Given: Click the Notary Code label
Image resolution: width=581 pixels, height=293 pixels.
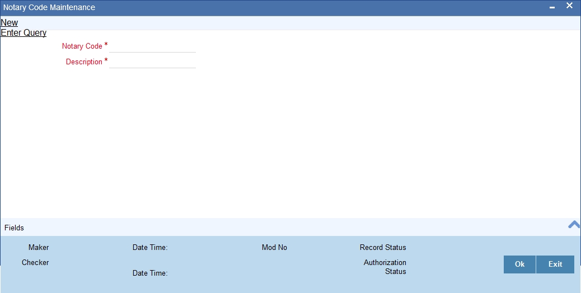Looking at the screenshot, I should point(82,46).
